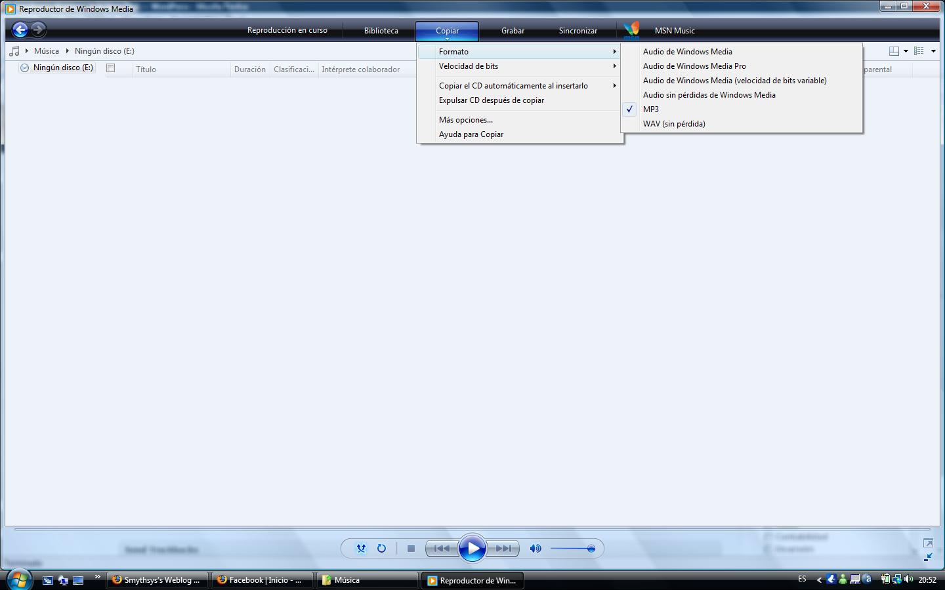The height and width of the screenshot is (590, 945).
Task: Skip to previous track
Action: (442, 549)
